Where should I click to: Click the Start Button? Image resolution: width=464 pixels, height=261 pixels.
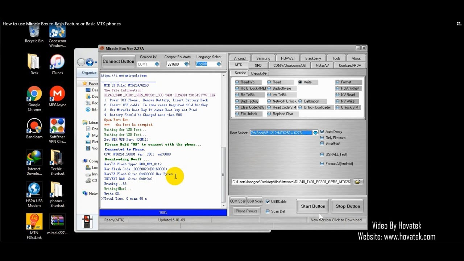[313, 206]
